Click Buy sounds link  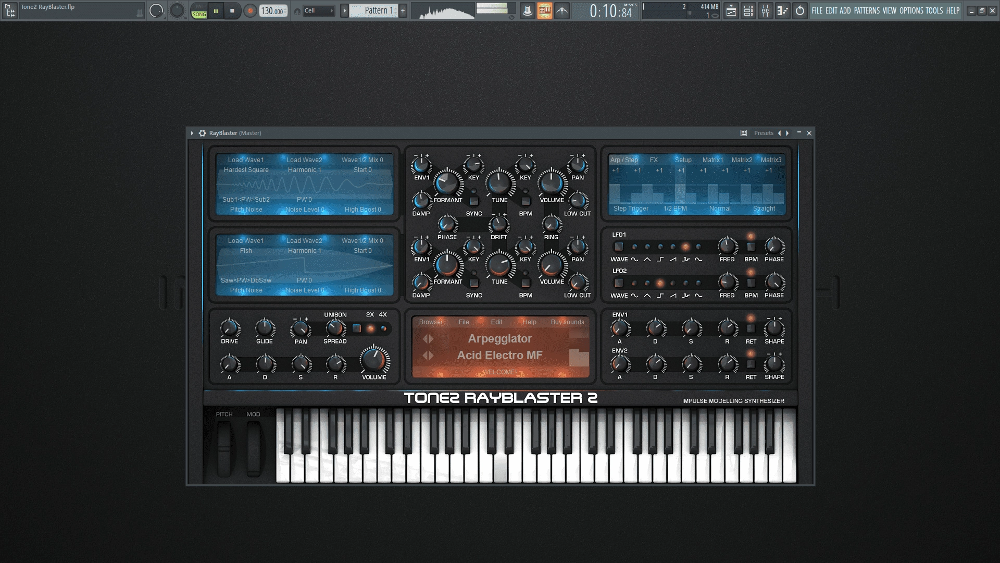[568, 322]
